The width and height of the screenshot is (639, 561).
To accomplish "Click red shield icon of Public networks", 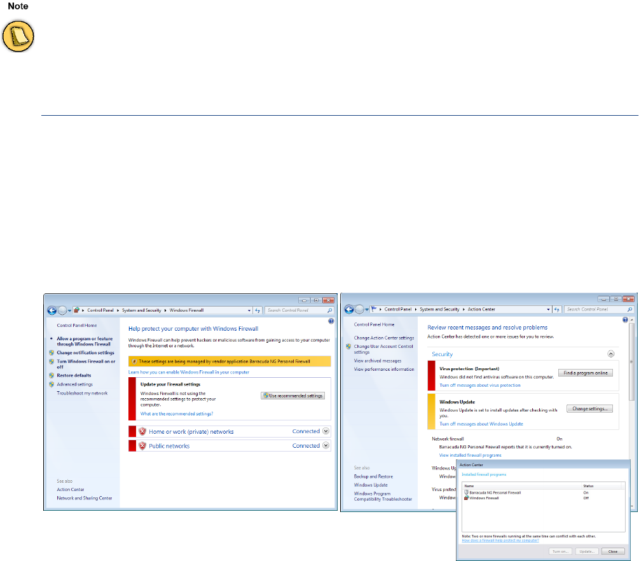I will [142, 446].
